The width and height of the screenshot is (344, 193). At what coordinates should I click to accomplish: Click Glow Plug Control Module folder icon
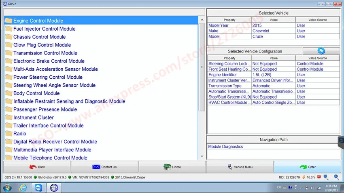coord(8,45)
